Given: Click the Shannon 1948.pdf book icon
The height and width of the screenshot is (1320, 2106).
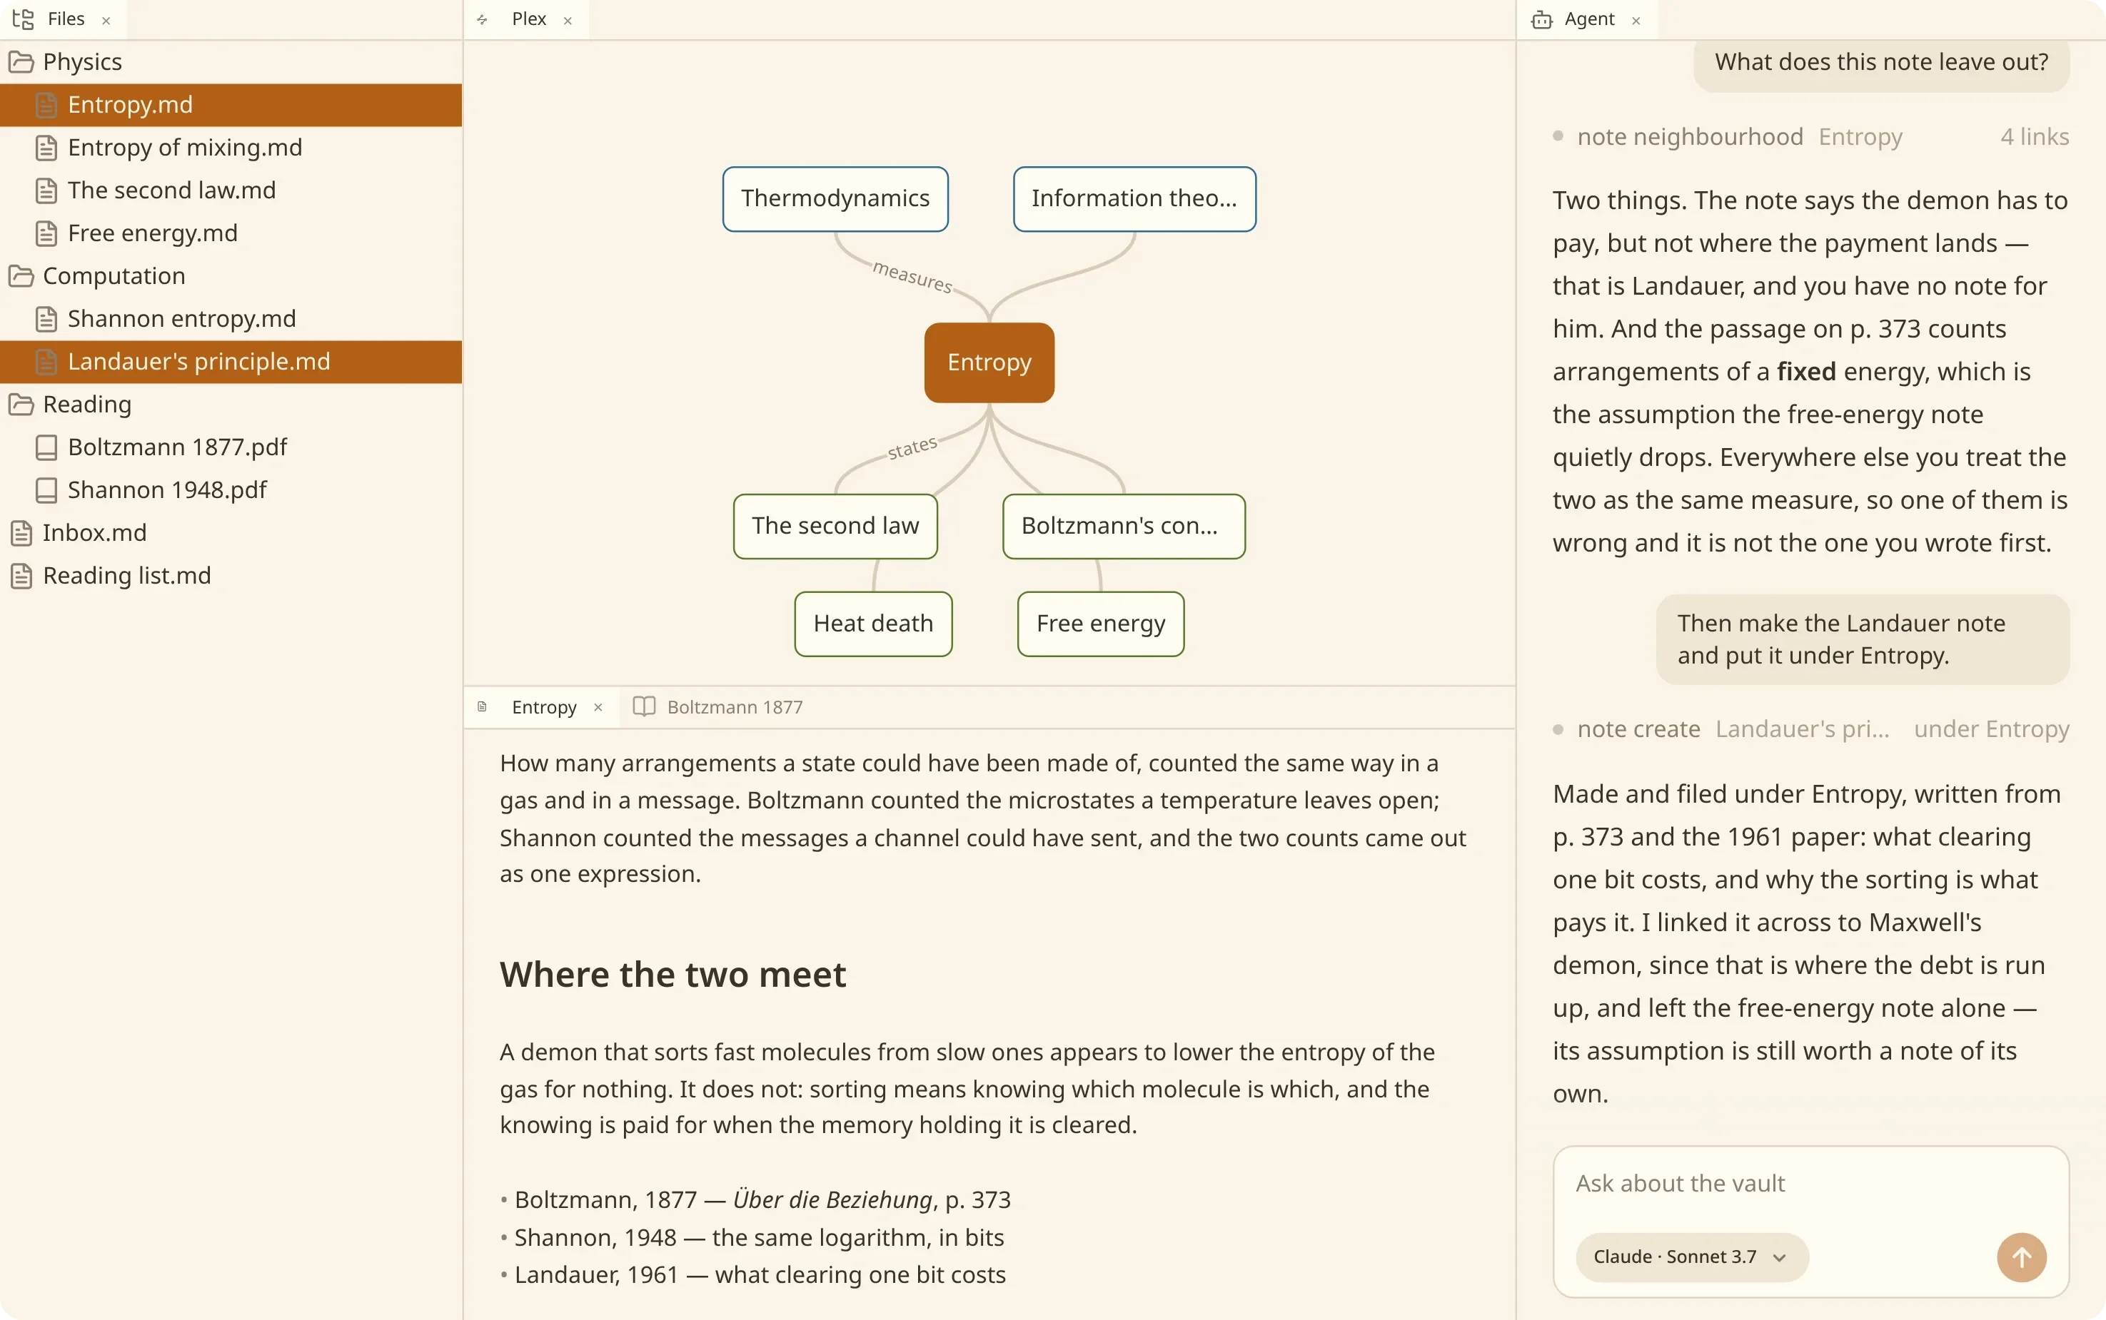Looking at the screenshot, I should coord(46,489).
